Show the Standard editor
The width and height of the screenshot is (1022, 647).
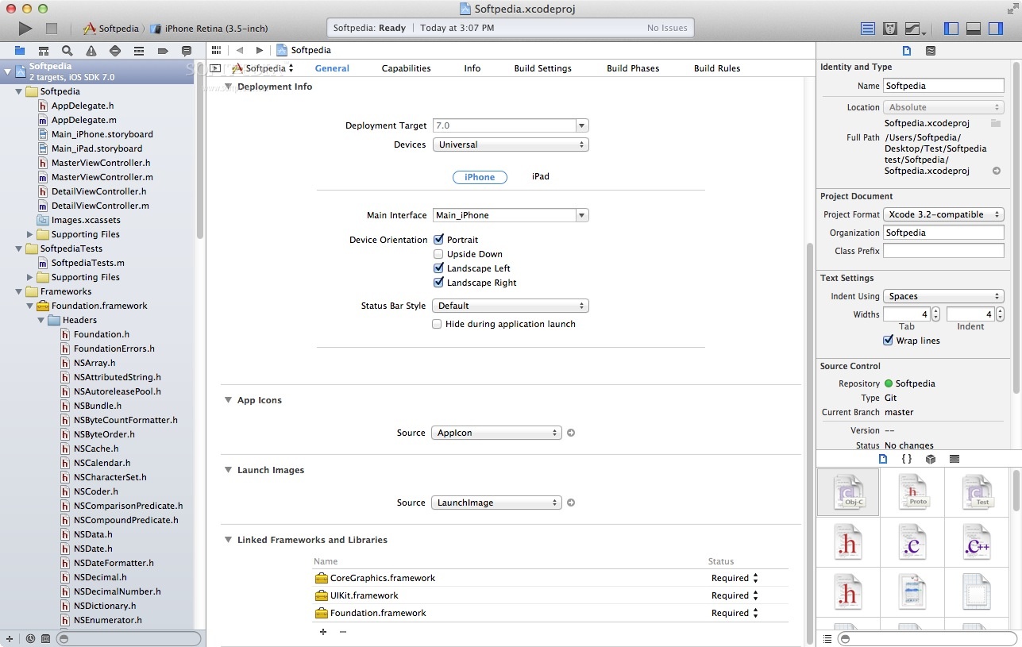(868, 29)
